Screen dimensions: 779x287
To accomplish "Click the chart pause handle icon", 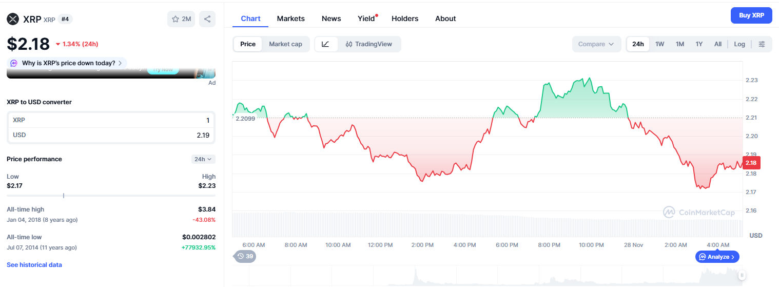I will [x=742, y=275].
